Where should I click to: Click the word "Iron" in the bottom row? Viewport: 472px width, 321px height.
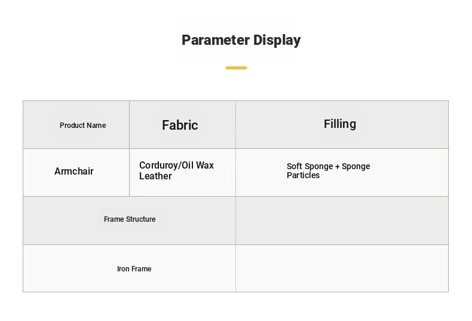[x=122, y=269]
